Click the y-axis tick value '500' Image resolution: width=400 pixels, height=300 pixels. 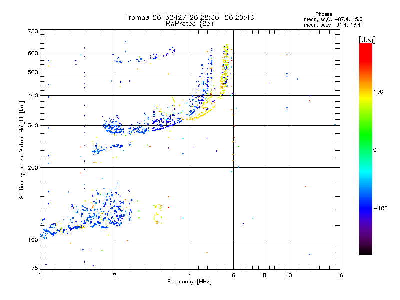[x=33, y=72]
